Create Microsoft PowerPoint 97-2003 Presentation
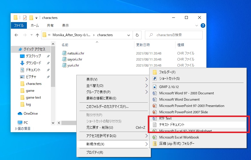The height and width of the screenshot is (160, 251). pos(198,106)
